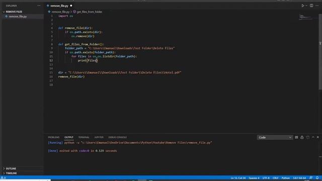This screenshot has height=181, width=322.
Task: Open editor More Actions ellipsis menu
Action: tap(317, 6)
